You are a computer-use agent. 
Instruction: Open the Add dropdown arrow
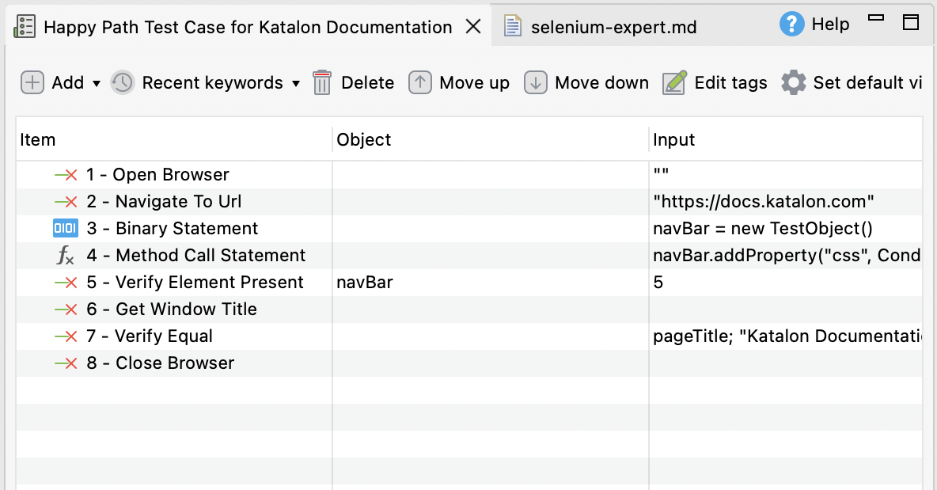click(x=94, y=82)
